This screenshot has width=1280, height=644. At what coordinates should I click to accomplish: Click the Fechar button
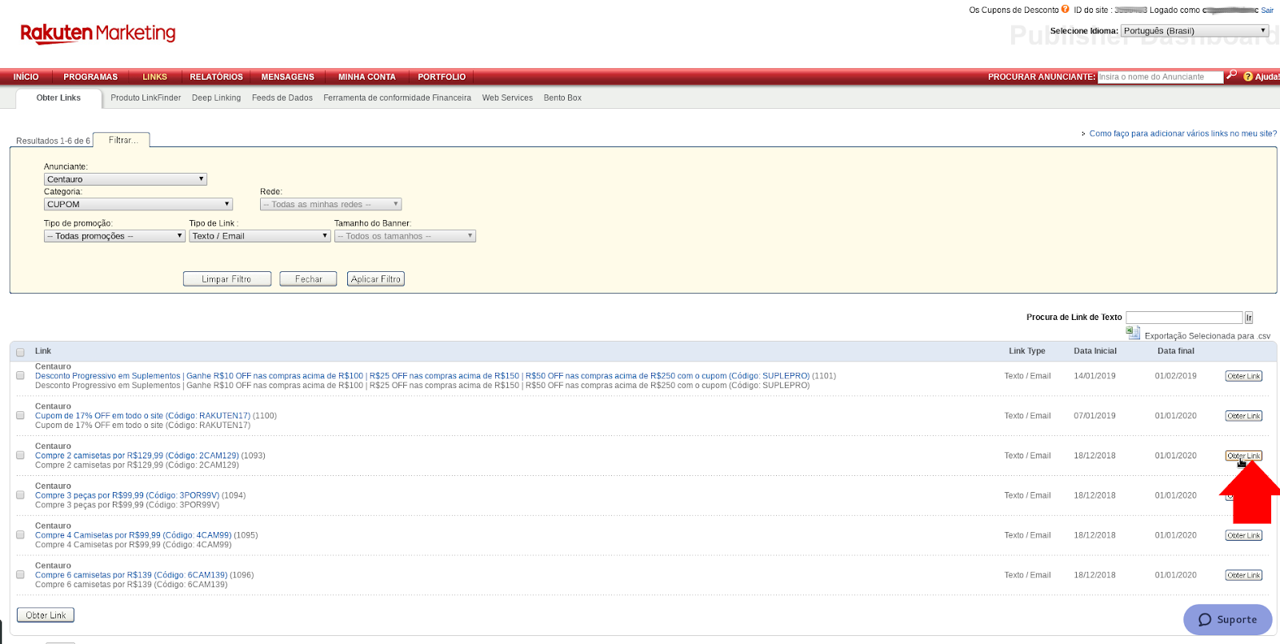pos(308,279)
